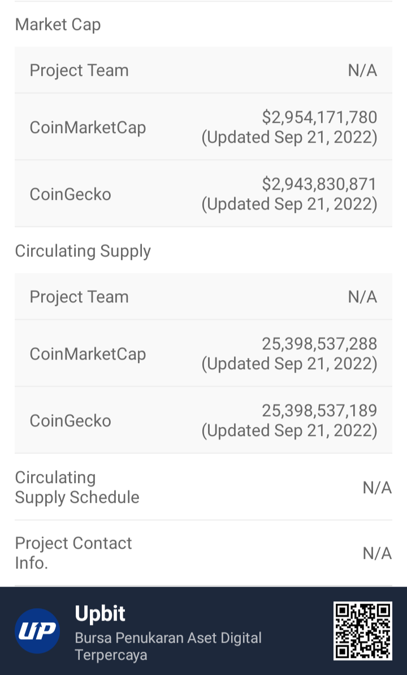
Task: Select the Market Cap Project Team row
Action: (x=203, y=70)
